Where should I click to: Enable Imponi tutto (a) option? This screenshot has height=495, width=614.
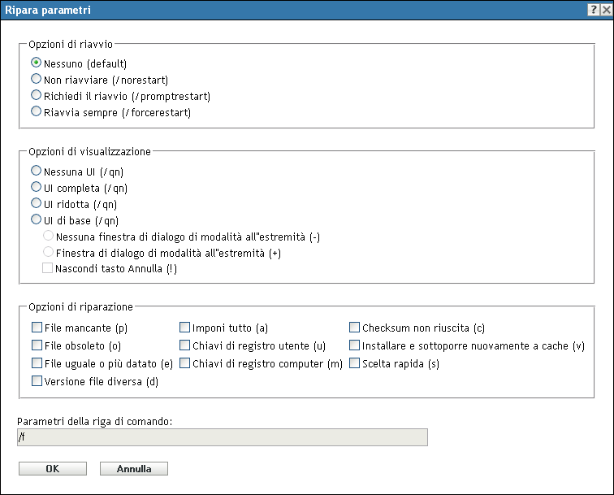[185, 328]
